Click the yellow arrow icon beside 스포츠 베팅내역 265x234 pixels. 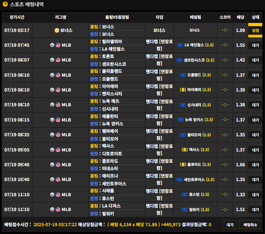[x=5, y=4]
